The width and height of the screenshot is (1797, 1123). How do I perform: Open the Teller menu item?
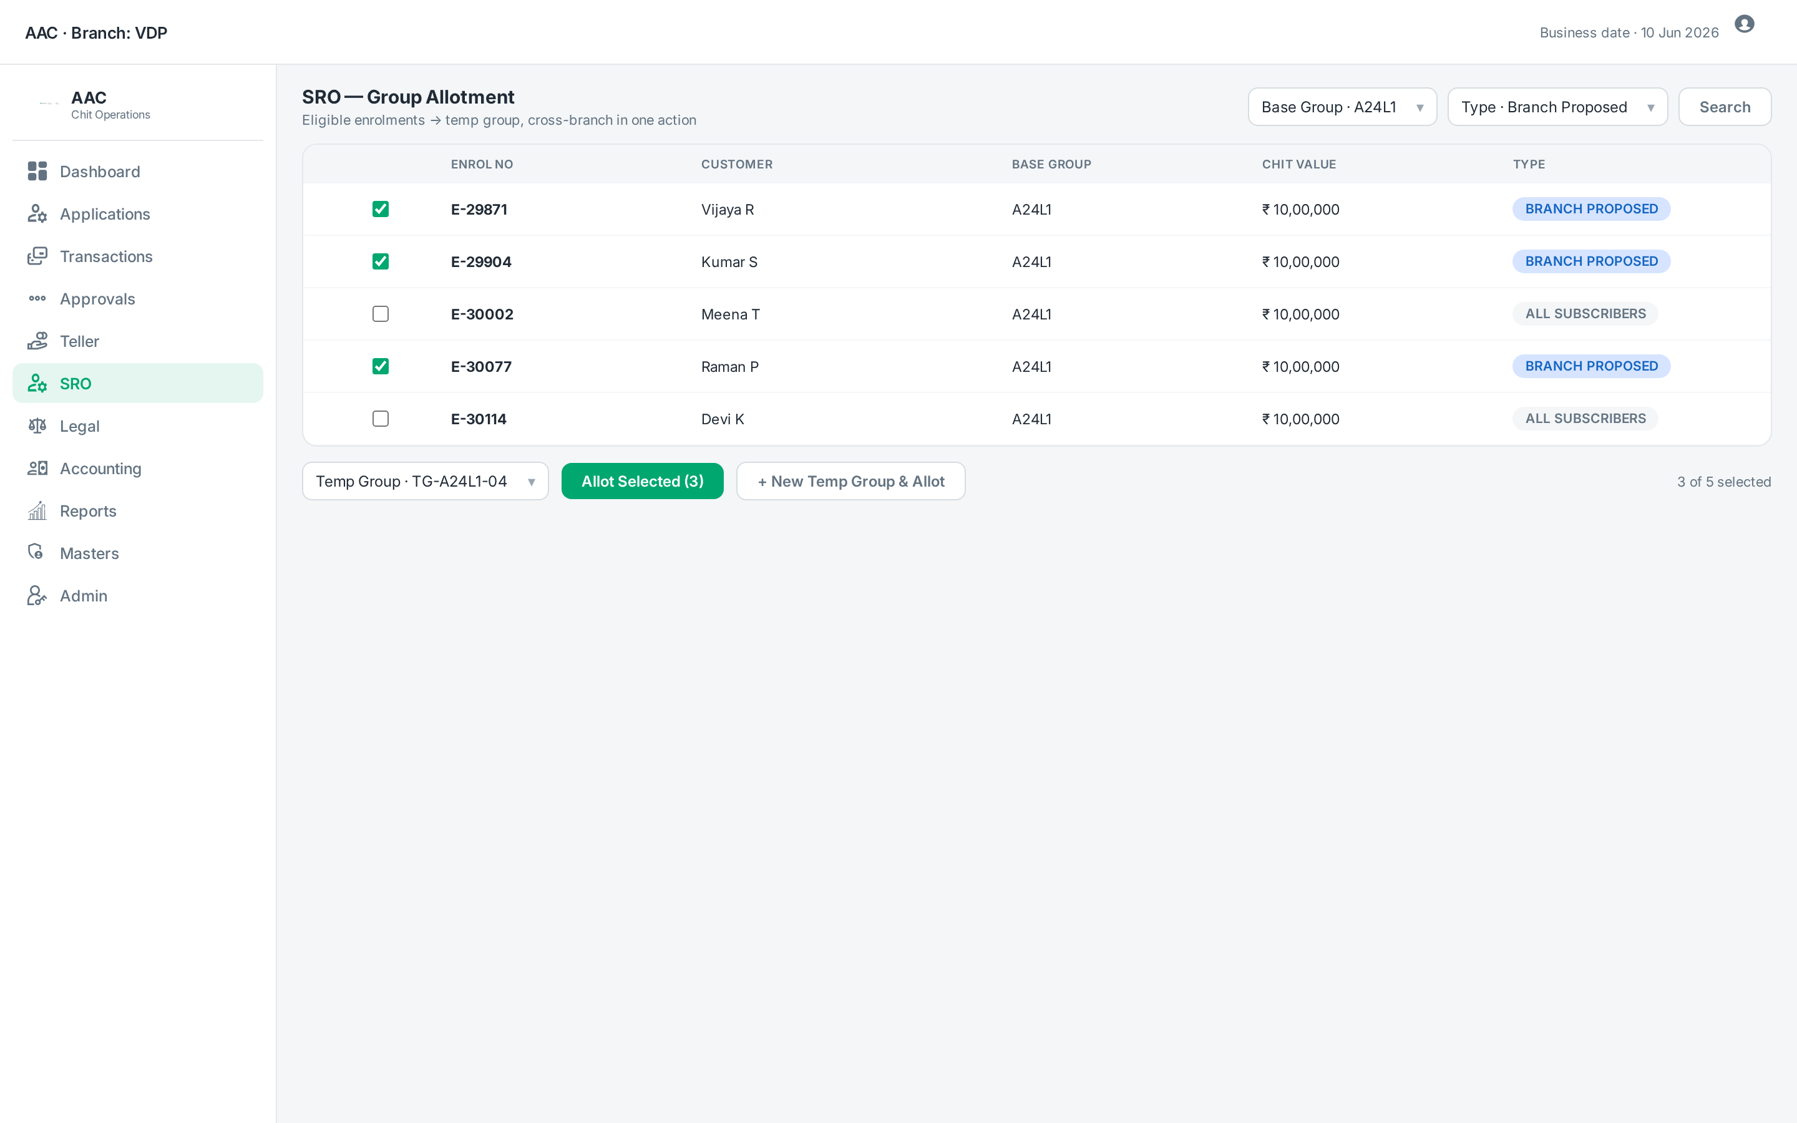click(x=137, y=341)
